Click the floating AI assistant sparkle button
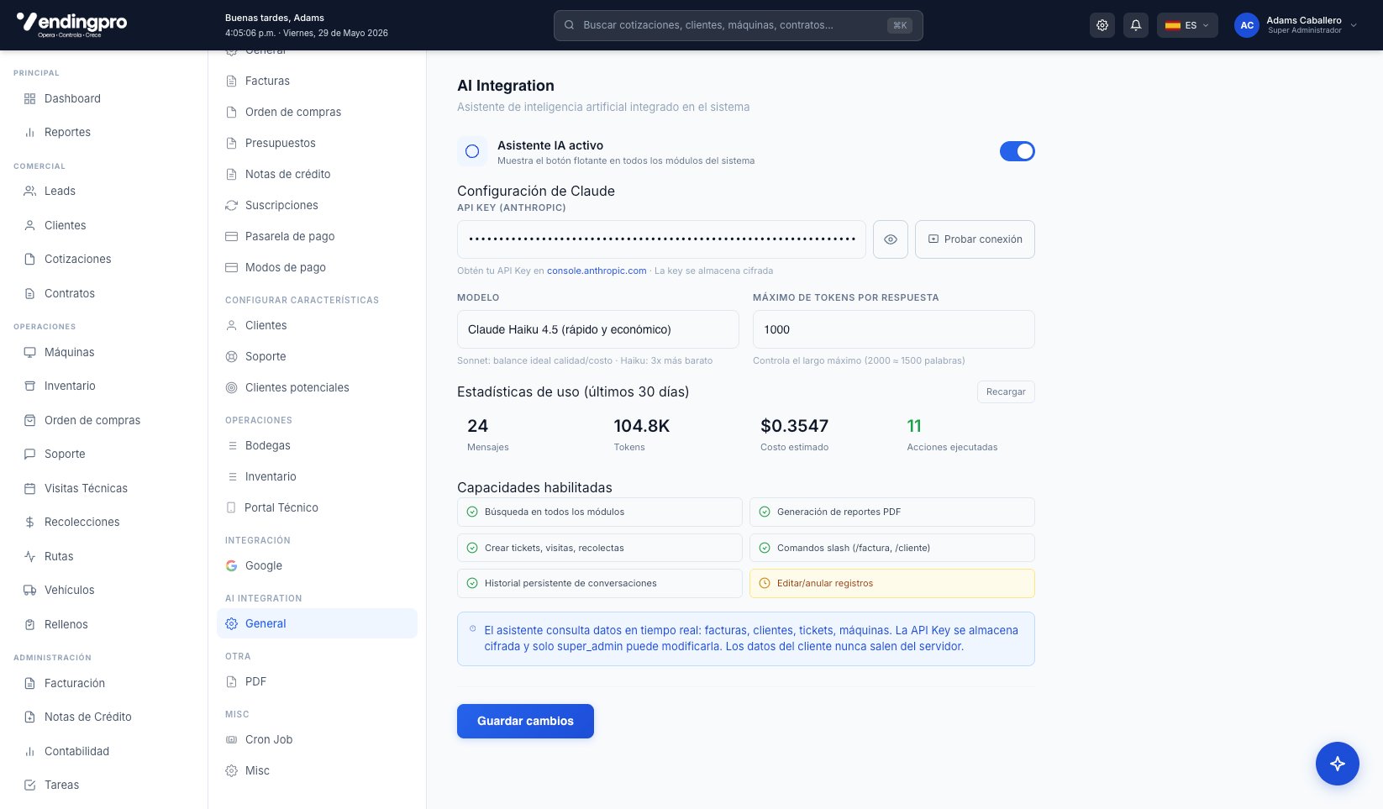Viewport: 1383px width, 809px height. pos(1338,764)
